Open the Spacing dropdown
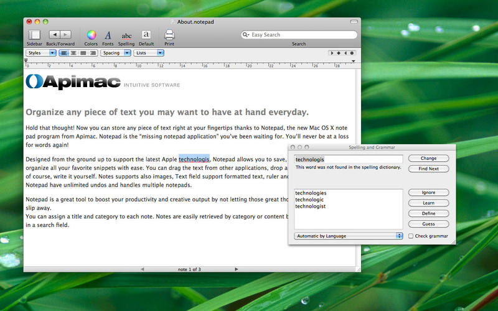Viewport: 498px width, 311px height. (116, 53)
